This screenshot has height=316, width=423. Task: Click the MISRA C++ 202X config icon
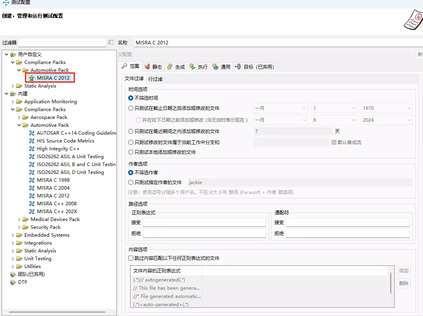pyautogui.click(x=32, y=212)
